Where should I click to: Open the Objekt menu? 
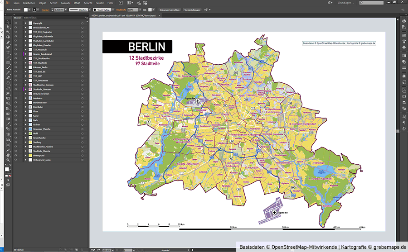pos(43,3)
